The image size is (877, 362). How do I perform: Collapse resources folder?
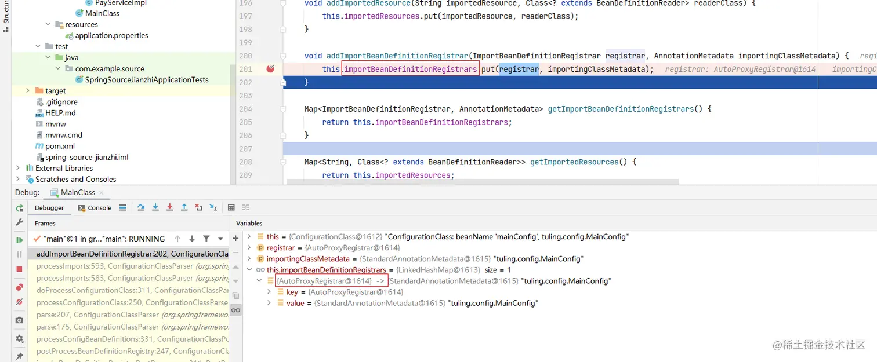[49, 24]
